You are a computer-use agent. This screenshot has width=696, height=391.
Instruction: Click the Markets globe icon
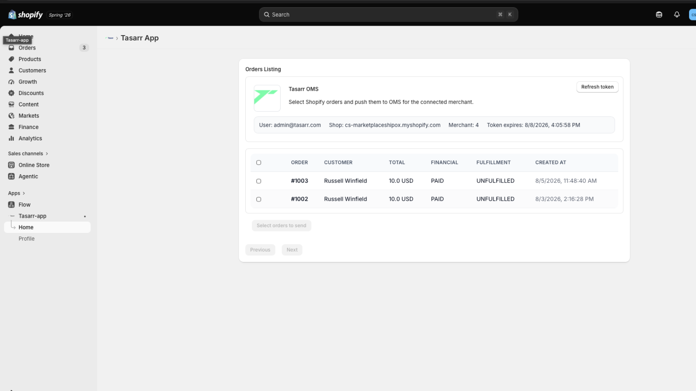(x=11, y=116)
